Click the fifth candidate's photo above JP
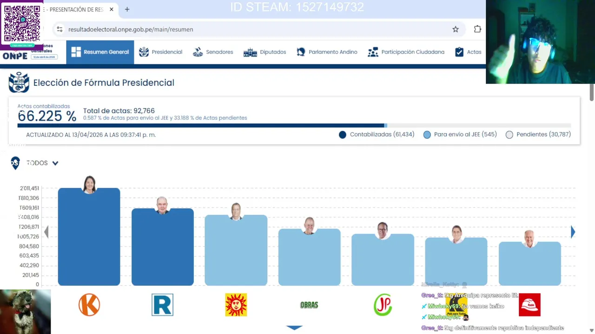The height and width of the screenshot is (334, 595). coord(383,230)
